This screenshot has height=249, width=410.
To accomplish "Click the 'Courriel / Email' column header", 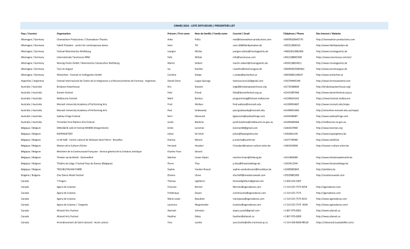I will 241,34.
